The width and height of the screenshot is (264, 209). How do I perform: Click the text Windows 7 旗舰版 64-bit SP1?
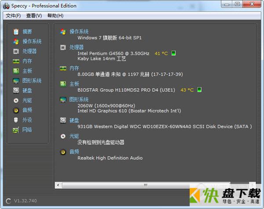pos(110,38)
